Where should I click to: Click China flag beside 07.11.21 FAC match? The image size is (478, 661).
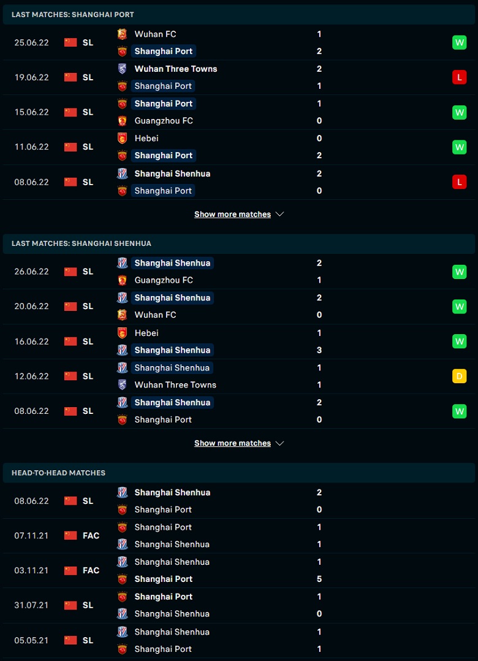point(70,535)
